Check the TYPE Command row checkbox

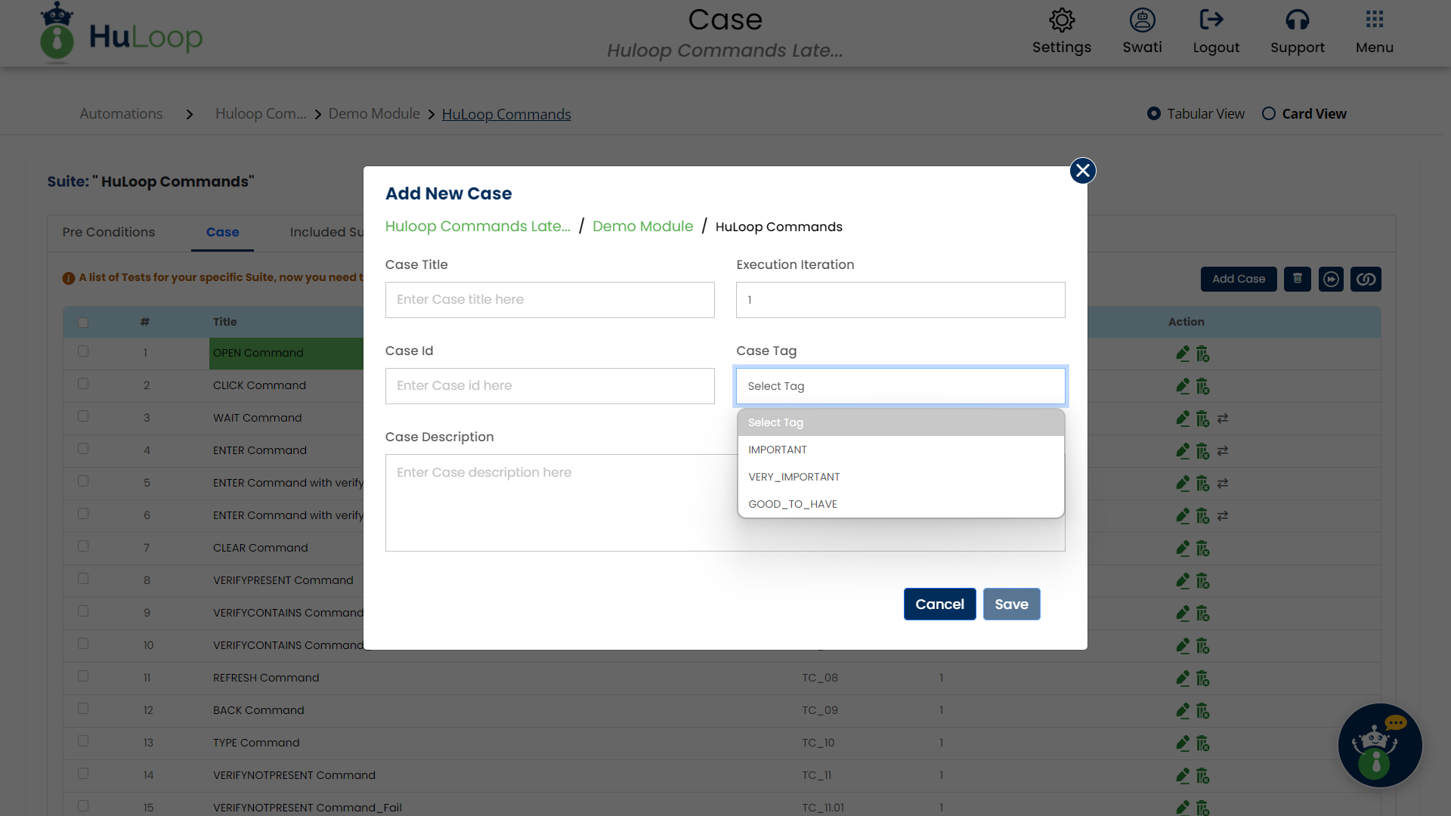pyautogui.click(x=83, y=741)
